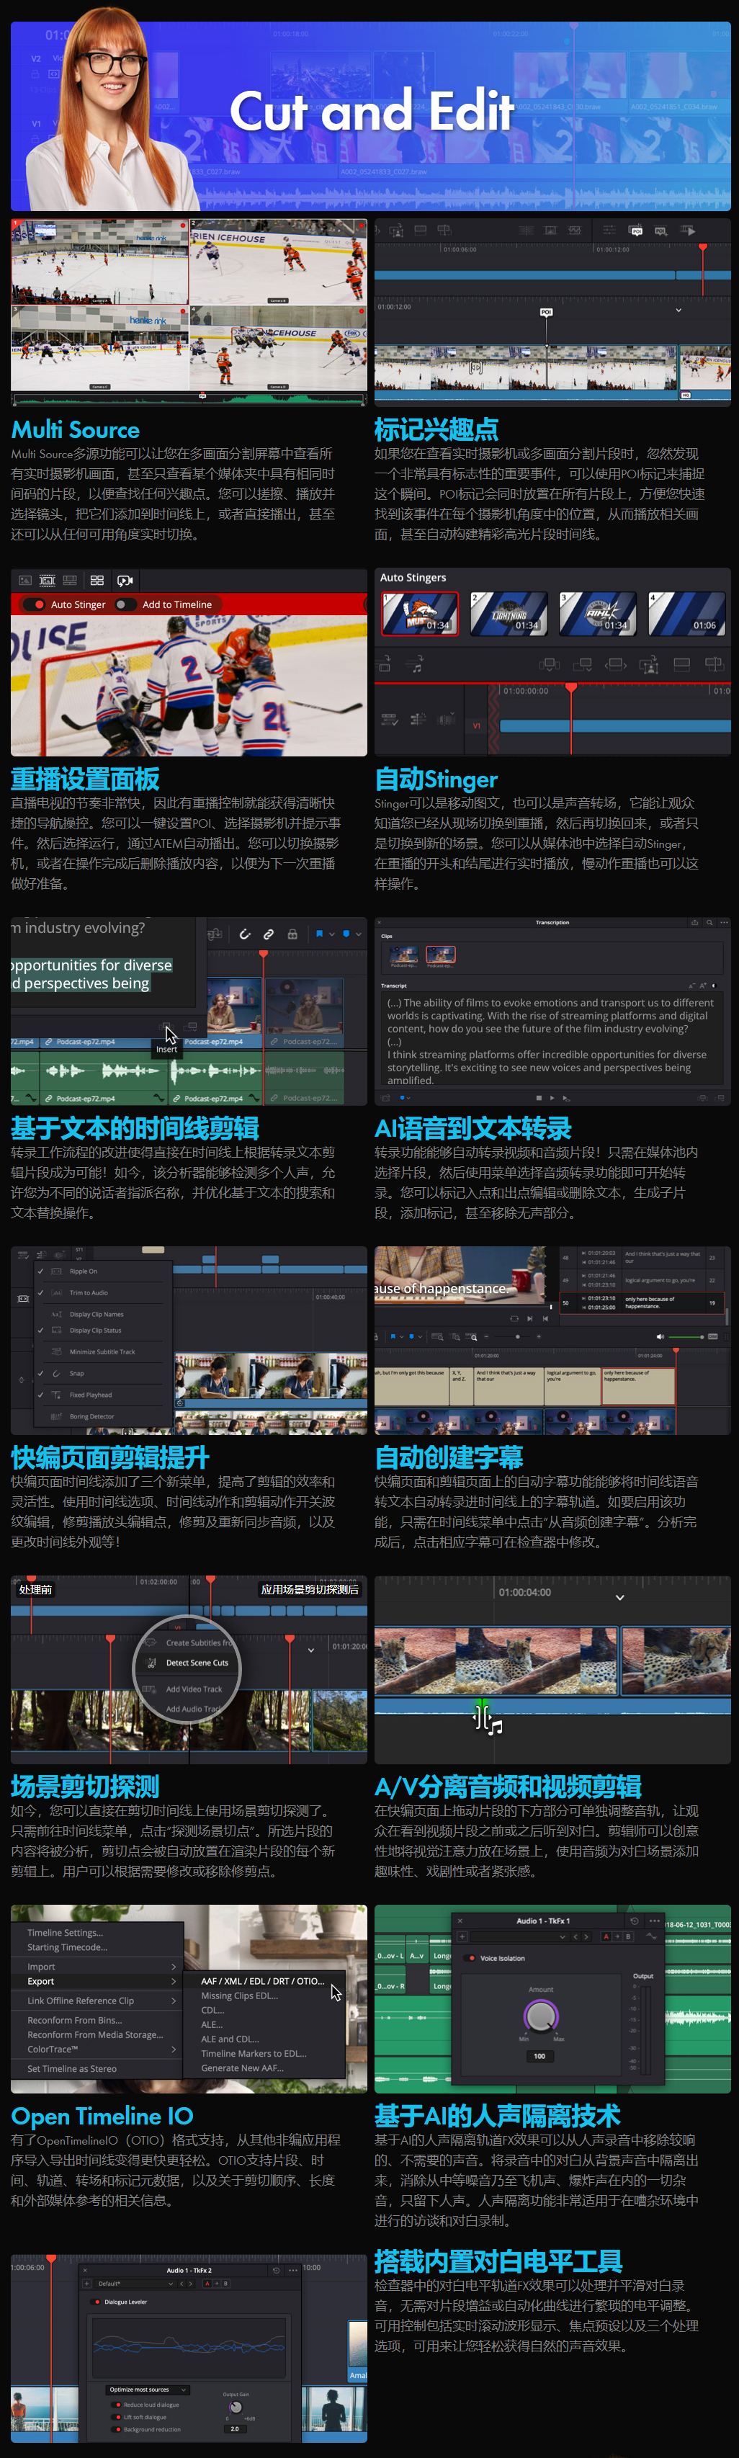Image resolution: width=739 pixels, height=2458 pixels.
Task: Toggle Ripple On checkmark in menu
Action: (41, 1271)
